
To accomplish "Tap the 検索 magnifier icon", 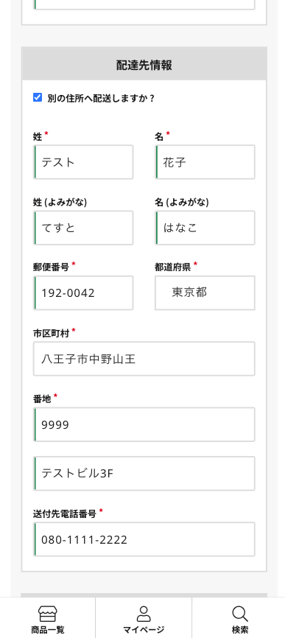I will [x=240, y=614].
